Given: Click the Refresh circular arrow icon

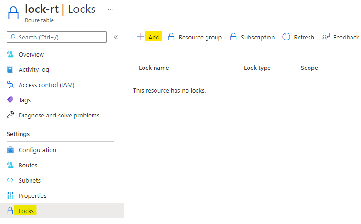Looking at the screenshot, I should [x=286, y=37].
